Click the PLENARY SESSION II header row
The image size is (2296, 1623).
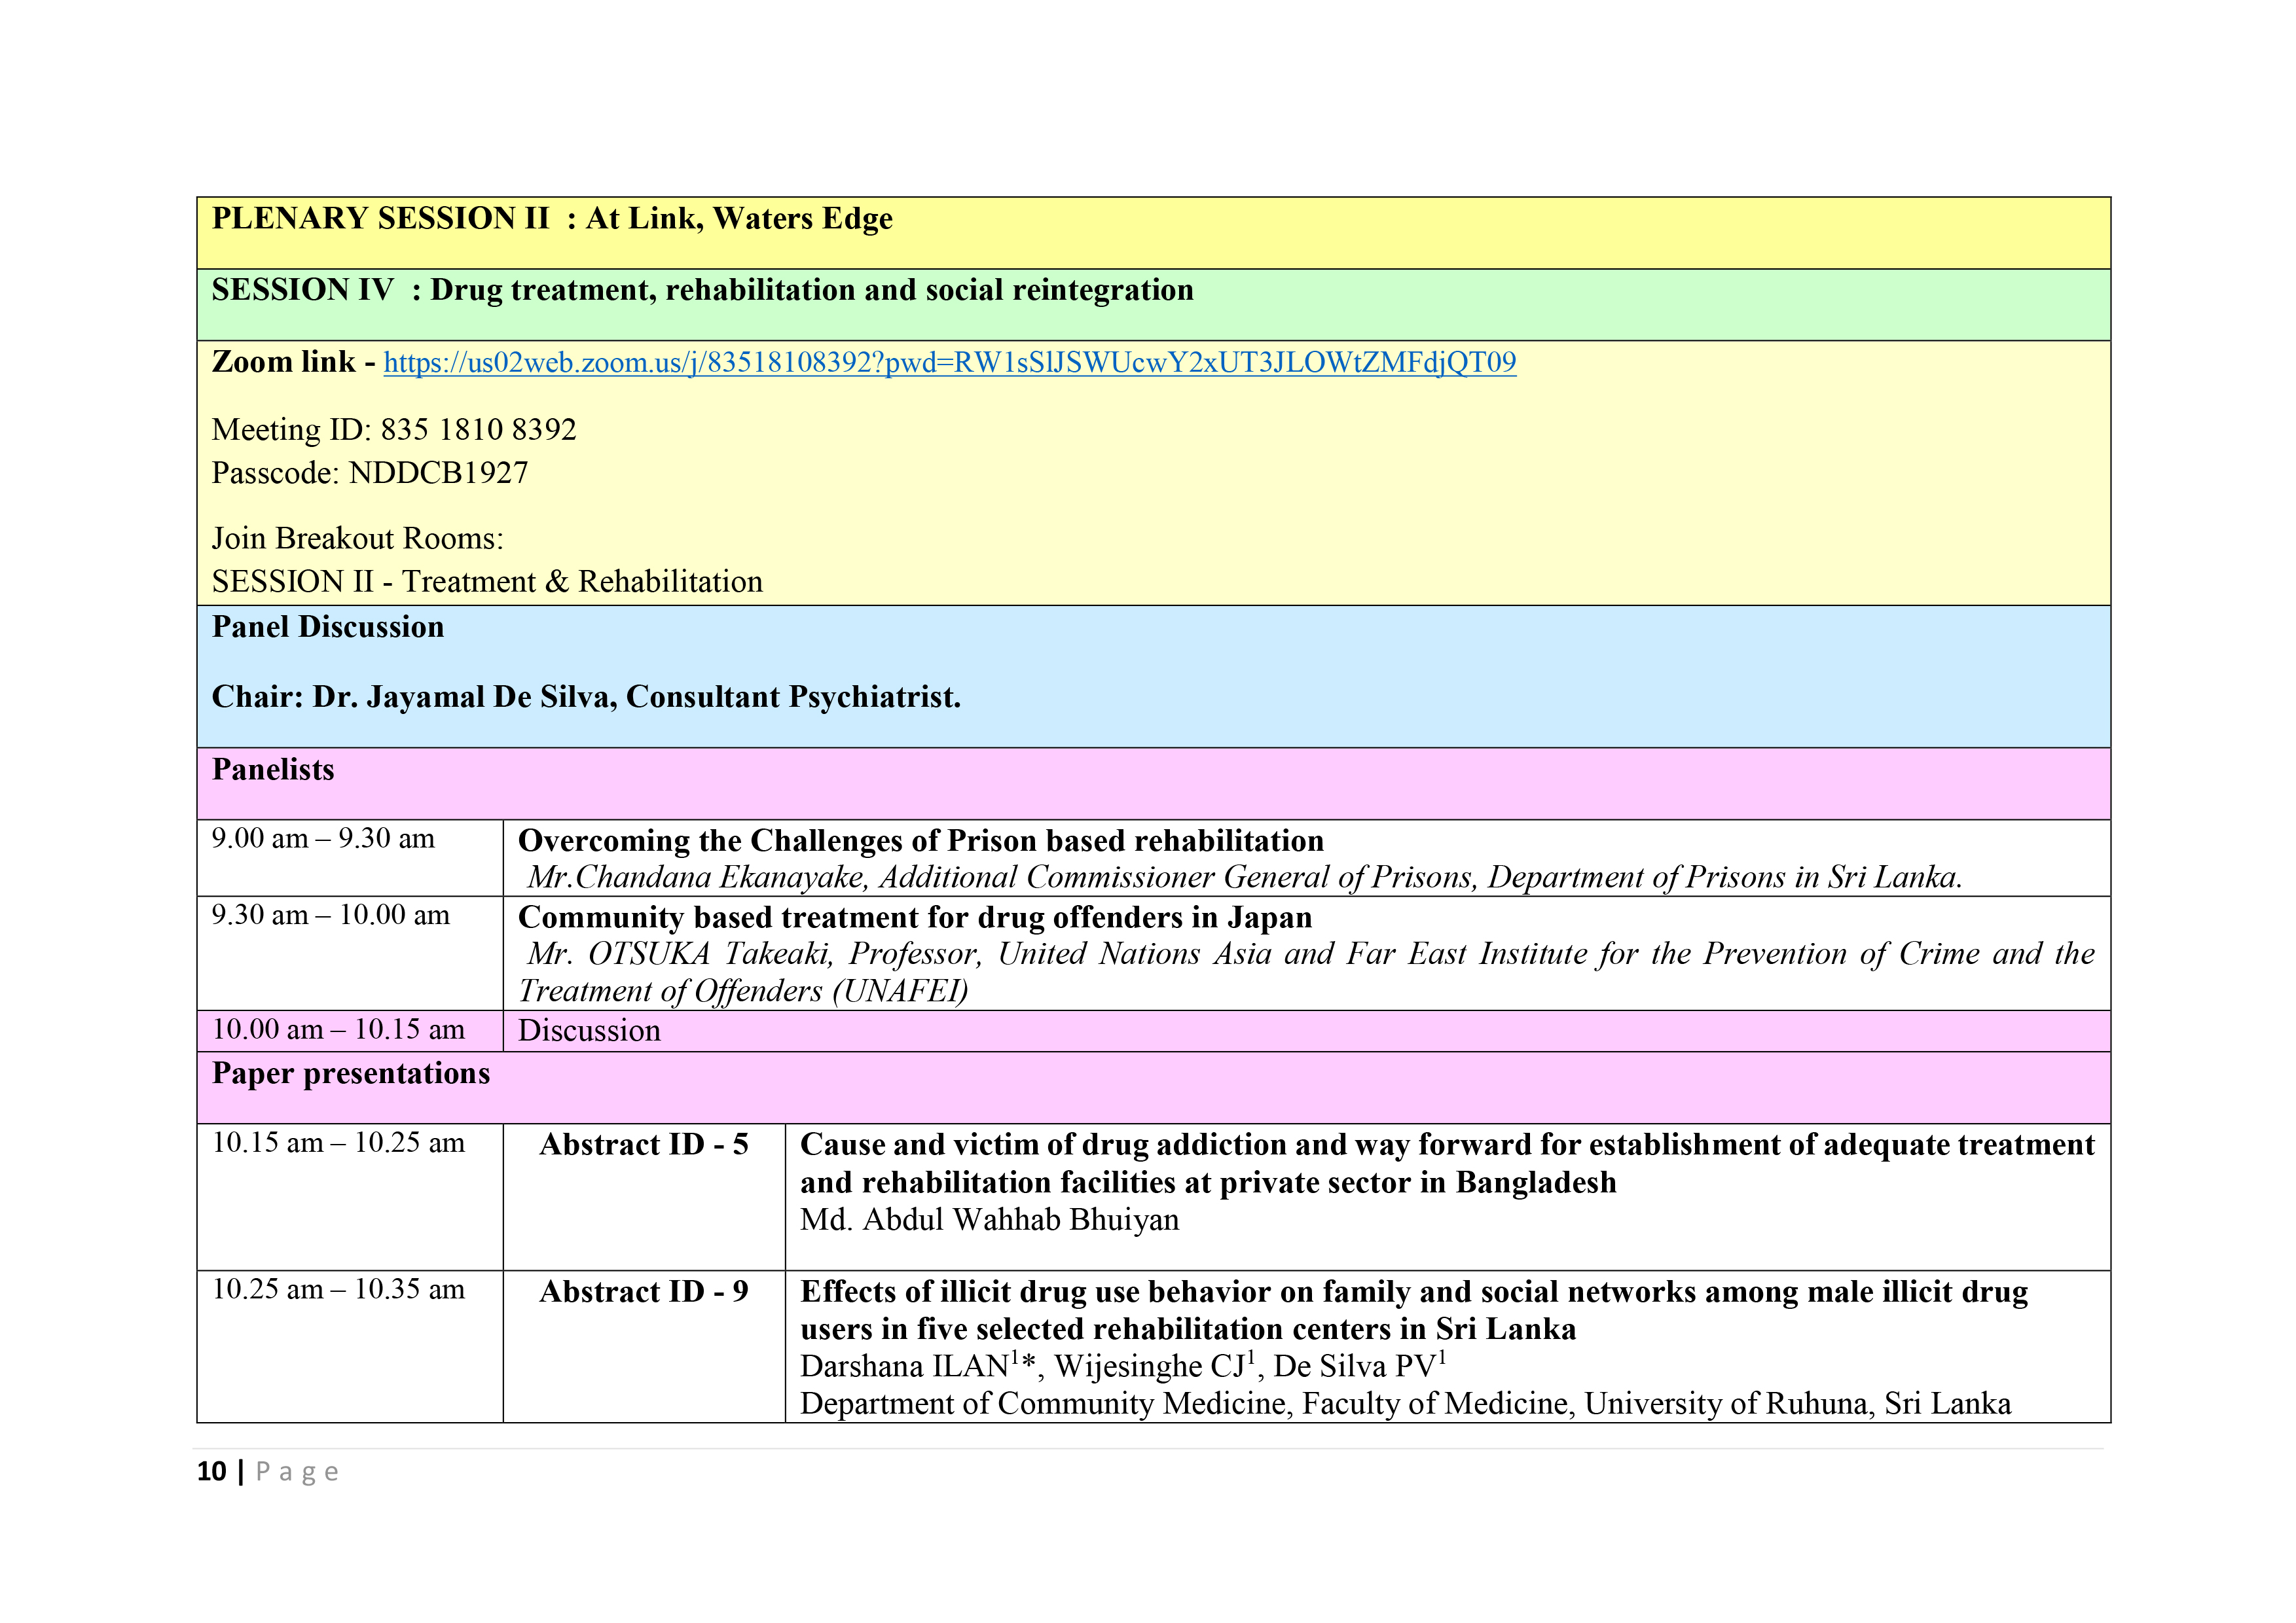click(552, 219)
